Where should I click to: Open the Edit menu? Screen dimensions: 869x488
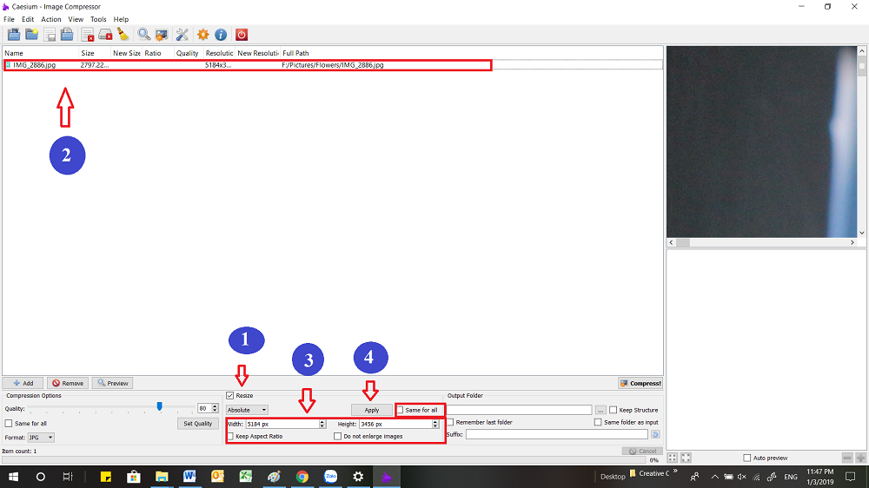click(28, 19)
